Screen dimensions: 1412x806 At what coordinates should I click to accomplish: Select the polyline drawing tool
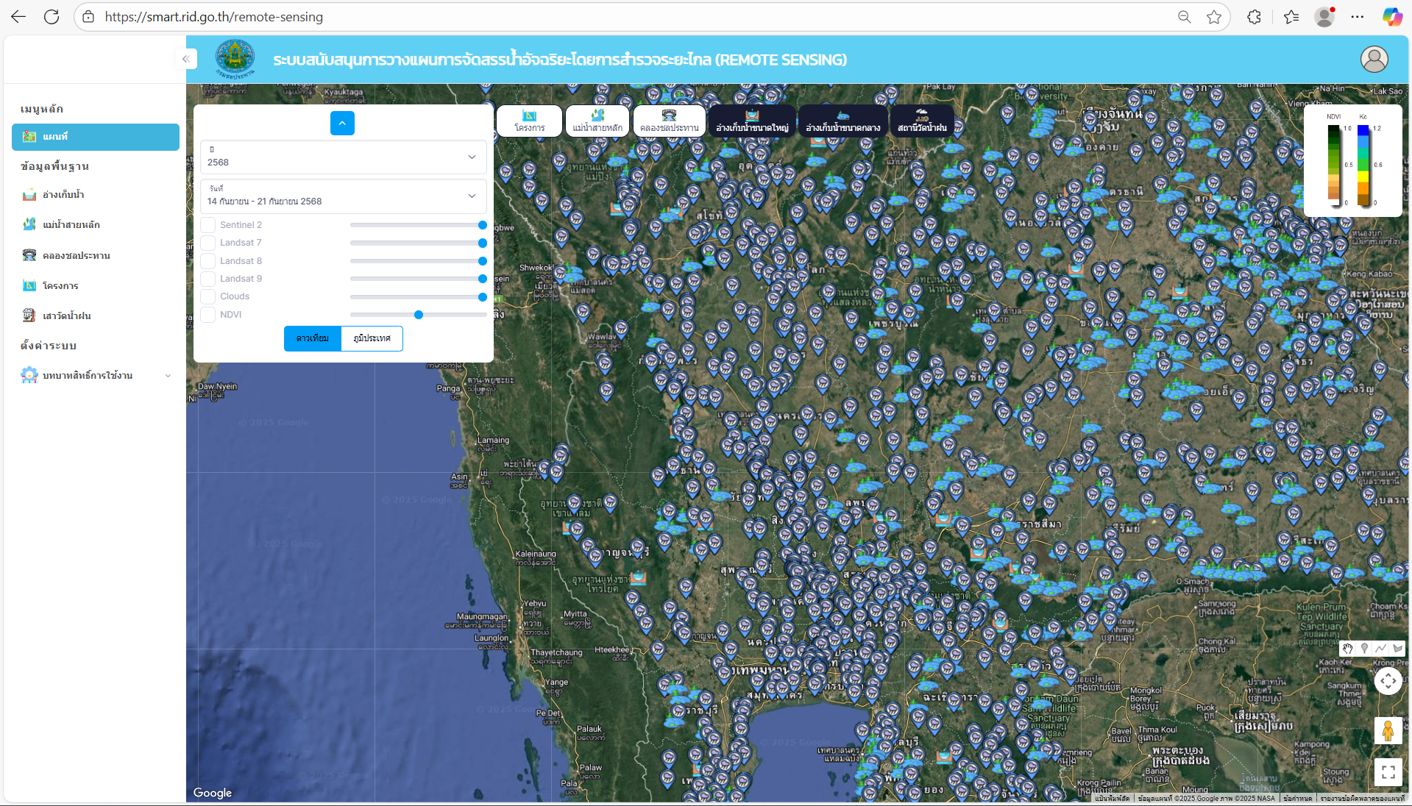(x=1380, y=649)
